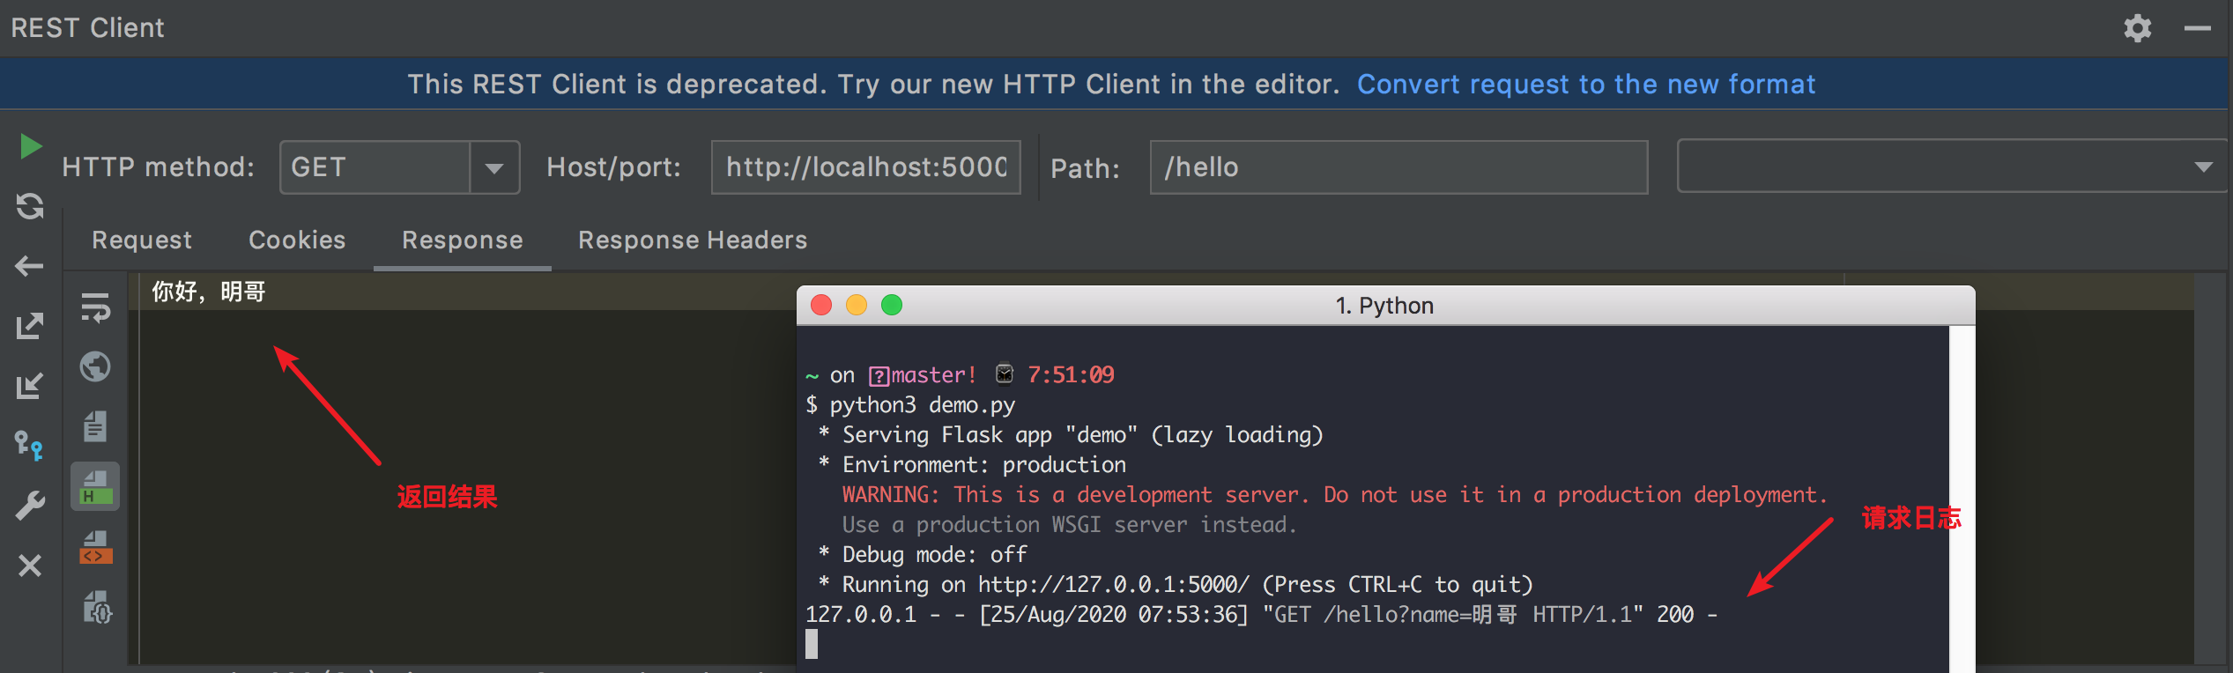Click 'Convert request to the new format' link
The image size is (2233, 673).
[x=1585, y=85]
